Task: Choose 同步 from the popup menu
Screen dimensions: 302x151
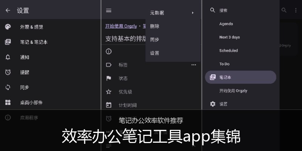Action: tap(173, 40)
